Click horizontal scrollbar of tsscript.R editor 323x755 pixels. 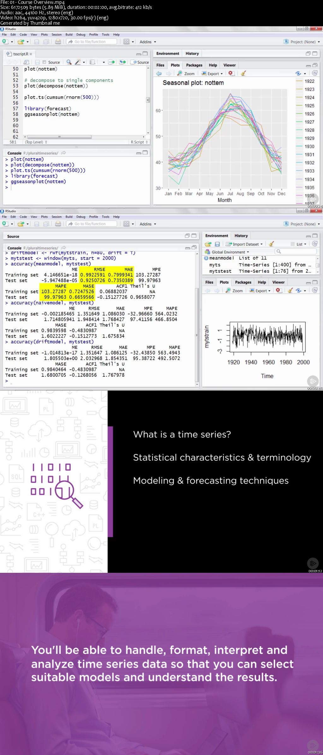coord(60,137)
